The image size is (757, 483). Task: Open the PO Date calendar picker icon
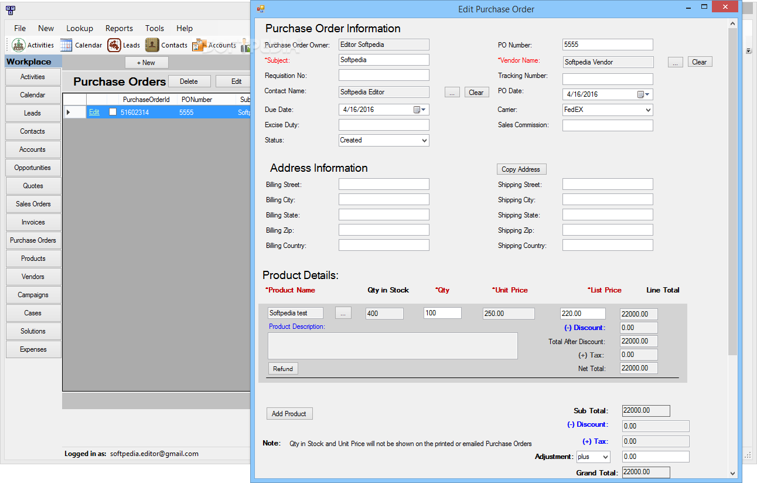click(640, 94)
